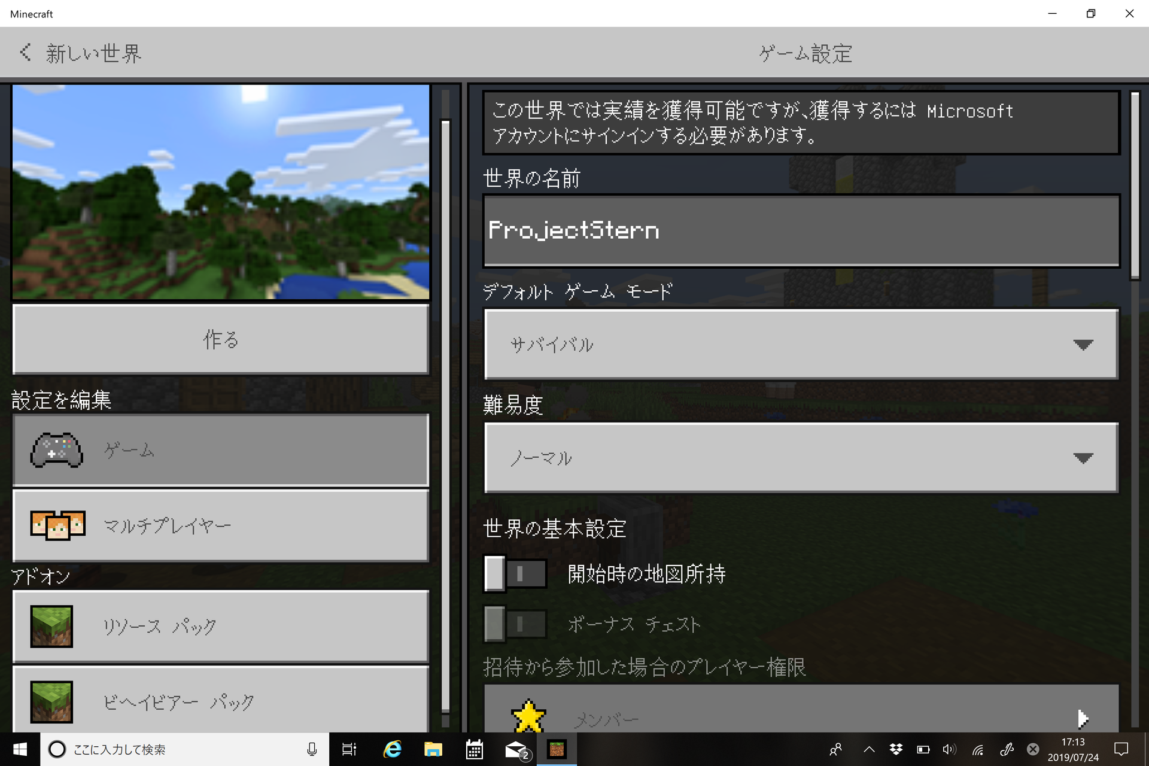Toggle ボーナス チェスト switch
The width and height of the screenshot is (1149, 766).
pyautogui.click(x=515, y=624)
